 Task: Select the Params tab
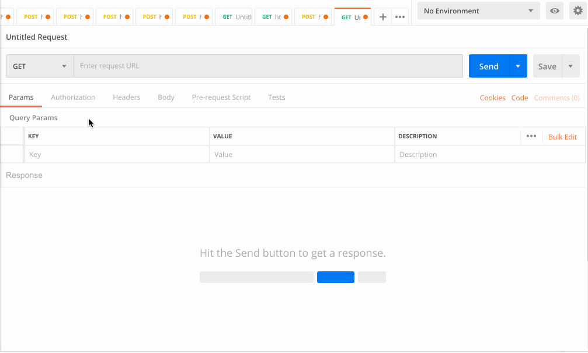21,97
